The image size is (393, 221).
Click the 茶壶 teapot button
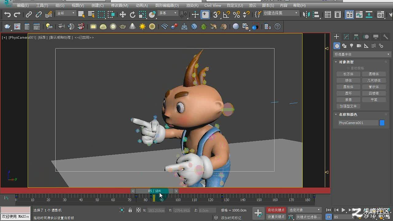click(348, 100)
